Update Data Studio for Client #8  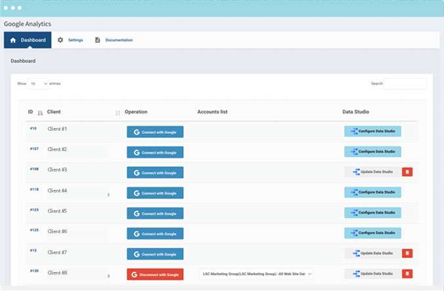tap(372, 274)
